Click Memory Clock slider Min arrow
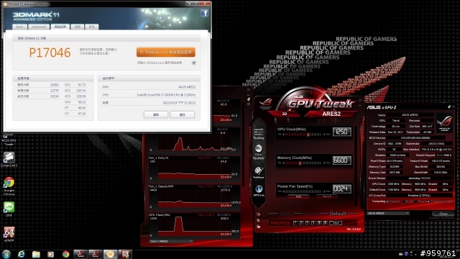The image size is (460, 259). point(283,163)
